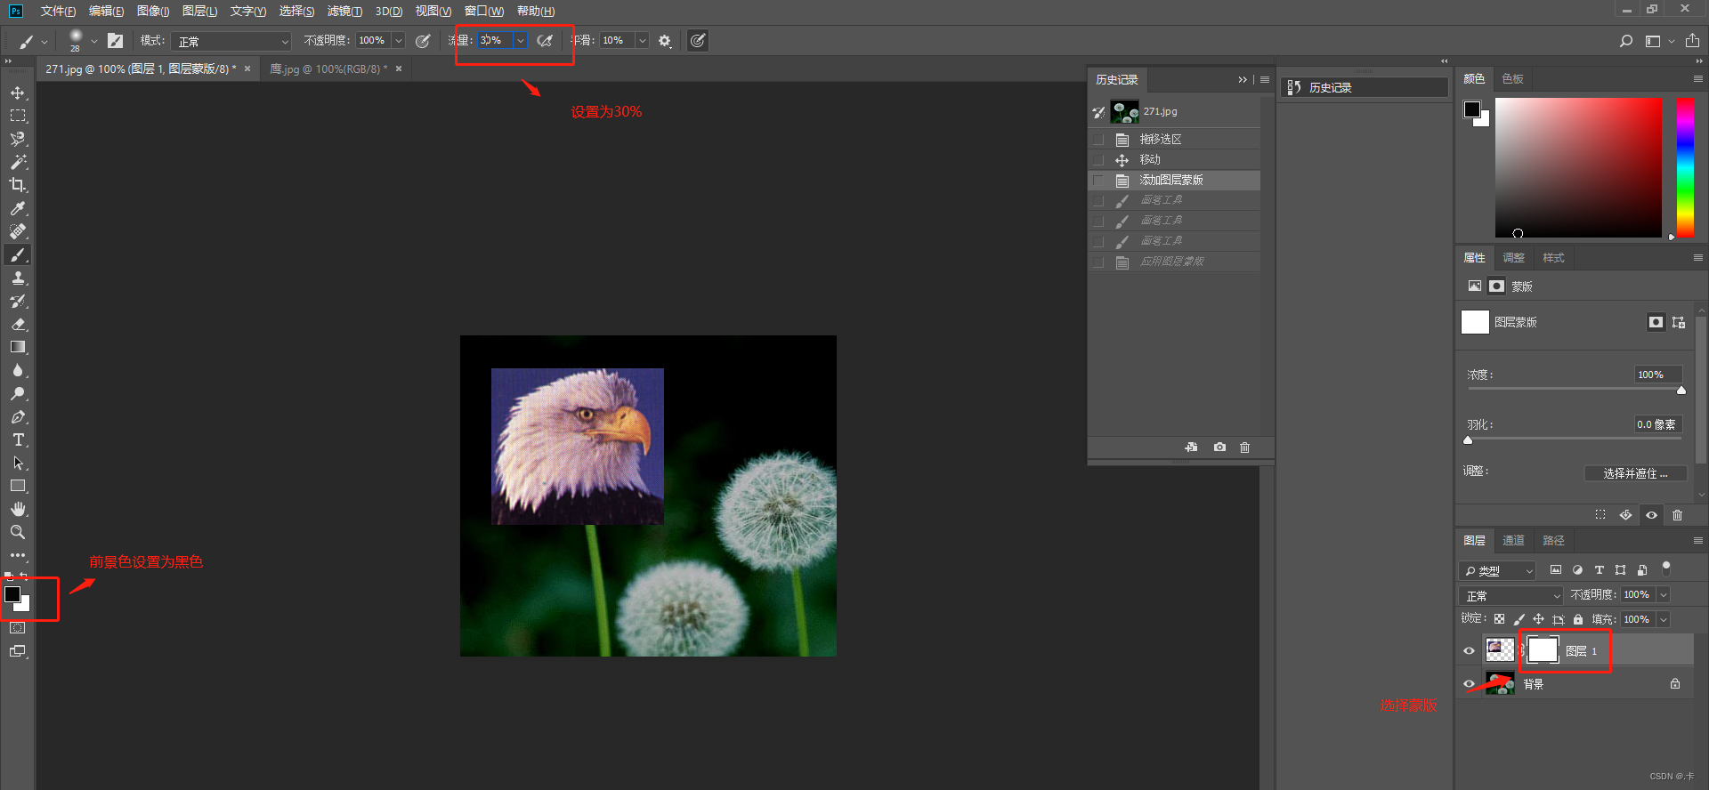Toggle pressure for opacity button
The width and height of the screenshot is (1709, 790).
(x=423, y=41)
